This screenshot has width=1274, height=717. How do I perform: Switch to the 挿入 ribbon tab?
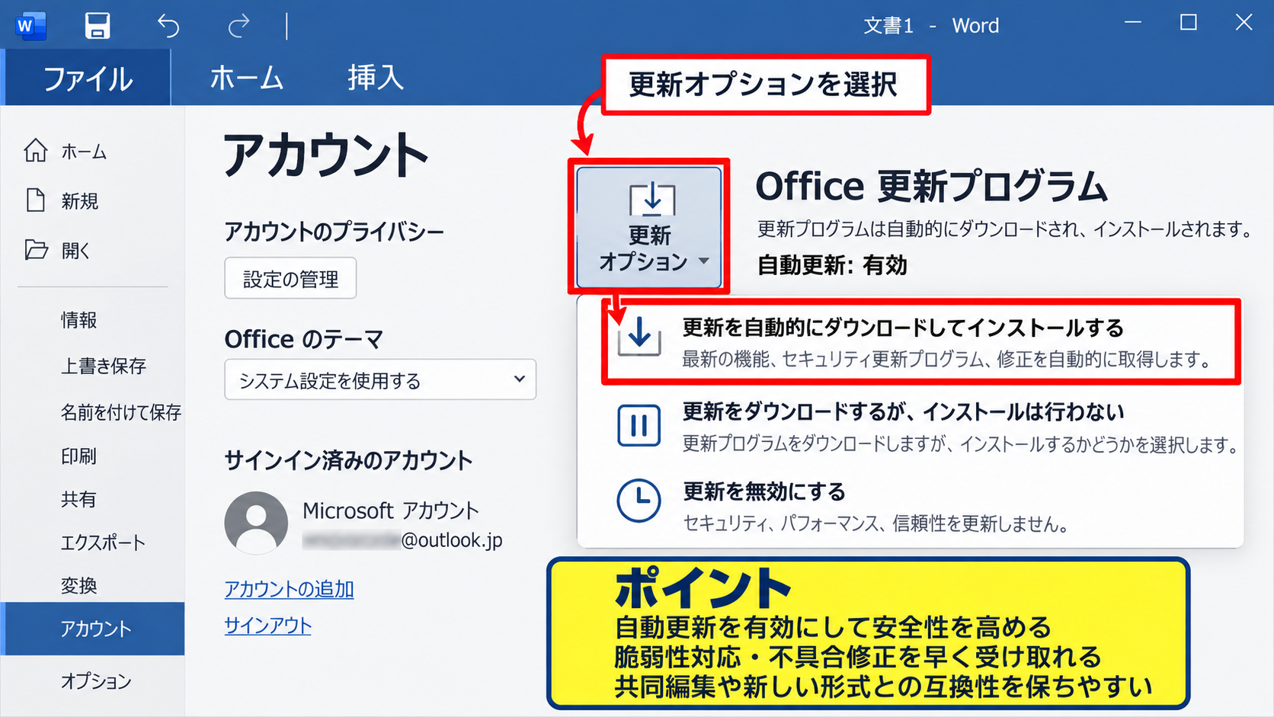375,78
